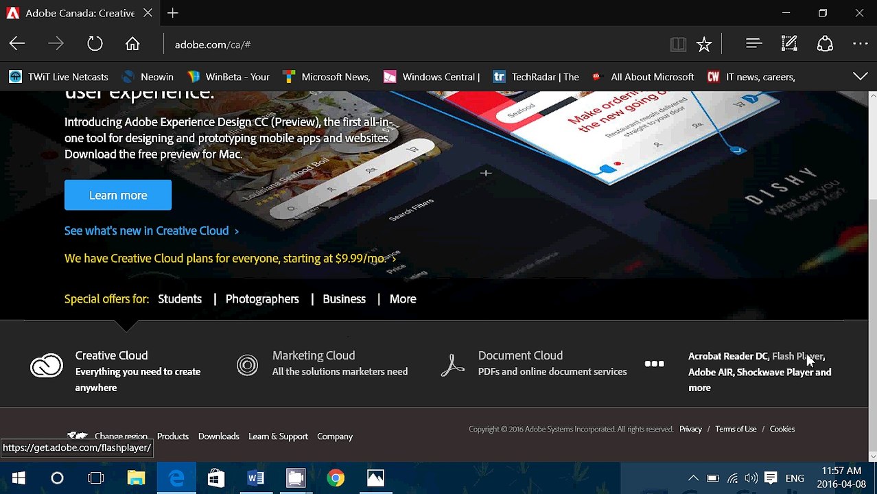Click the three-dots more products icon

coord(655,364)
